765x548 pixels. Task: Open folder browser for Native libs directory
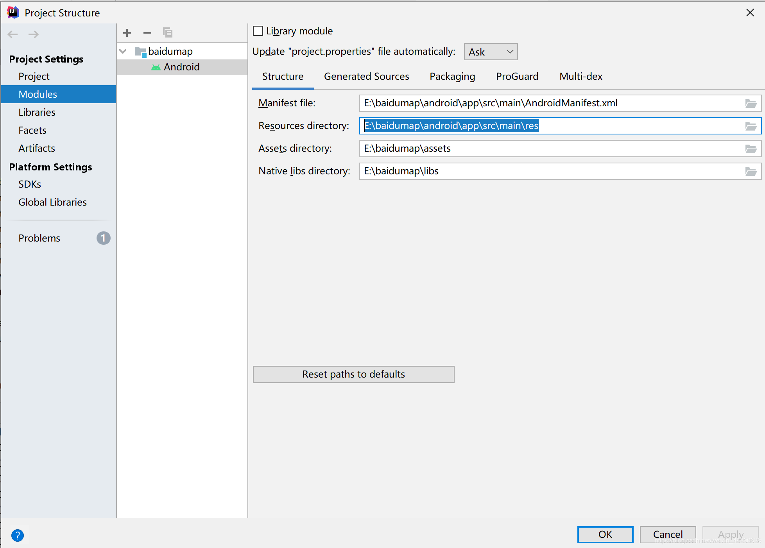coord(751,171)
